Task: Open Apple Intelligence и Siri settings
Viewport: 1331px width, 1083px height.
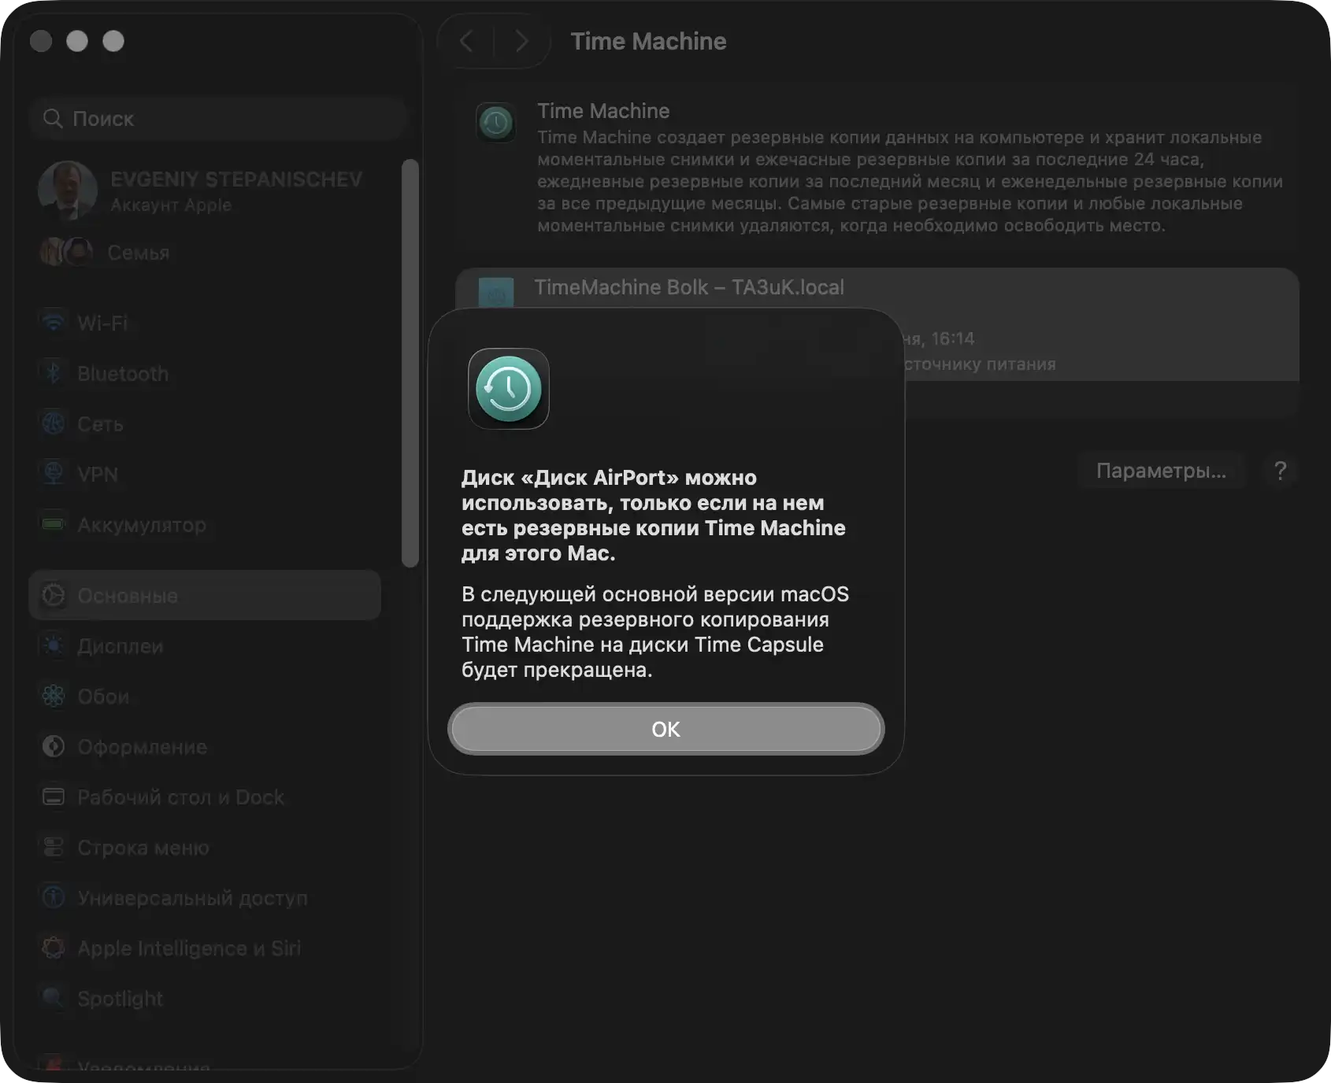Action: [205, 948]
